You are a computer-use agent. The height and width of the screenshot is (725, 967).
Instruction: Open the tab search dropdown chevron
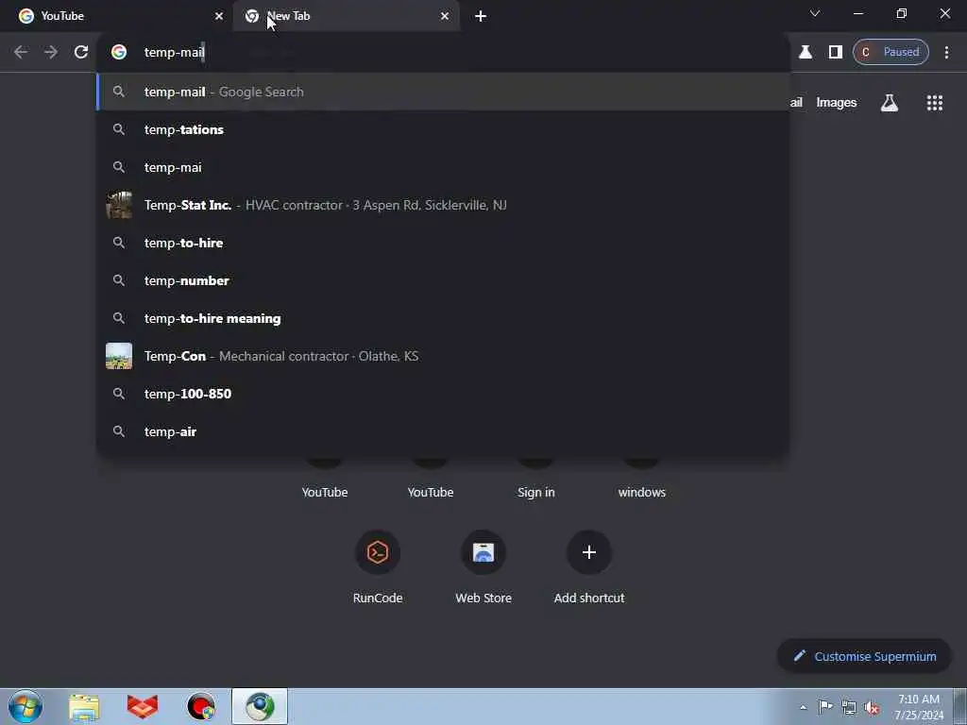click(x=815, y=13)
